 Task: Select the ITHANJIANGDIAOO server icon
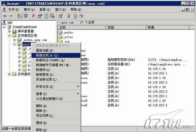(9, 27)
